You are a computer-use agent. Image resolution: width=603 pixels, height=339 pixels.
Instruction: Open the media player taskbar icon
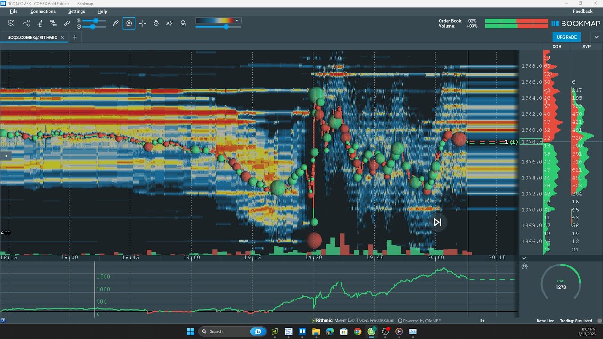399,331
